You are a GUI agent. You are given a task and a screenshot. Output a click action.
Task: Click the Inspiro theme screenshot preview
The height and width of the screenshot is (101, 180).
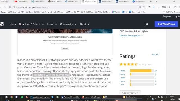coord(65,42)
